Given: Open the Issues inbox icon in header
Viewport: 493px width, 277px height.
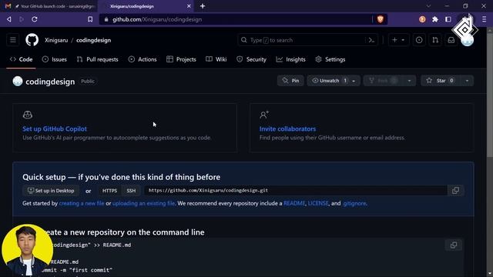Looking at the screenshot, I should point(419,40).
